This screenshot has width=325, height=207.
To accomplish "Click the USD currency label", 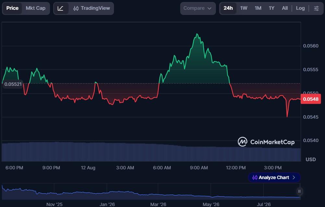I will coord(311,160).
